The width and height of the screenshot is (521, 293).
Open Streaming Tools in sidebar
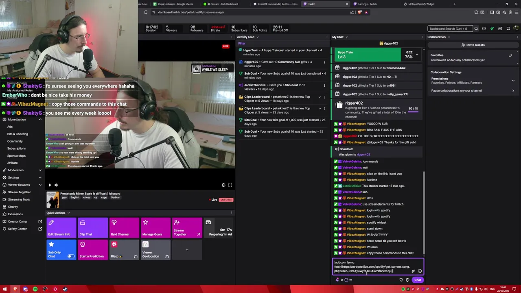19,199
